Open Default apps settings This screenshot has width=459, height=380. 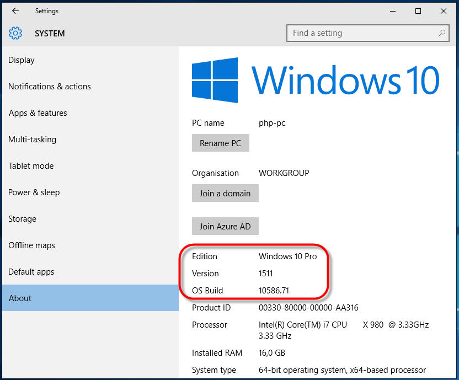[x=31, y=272]
